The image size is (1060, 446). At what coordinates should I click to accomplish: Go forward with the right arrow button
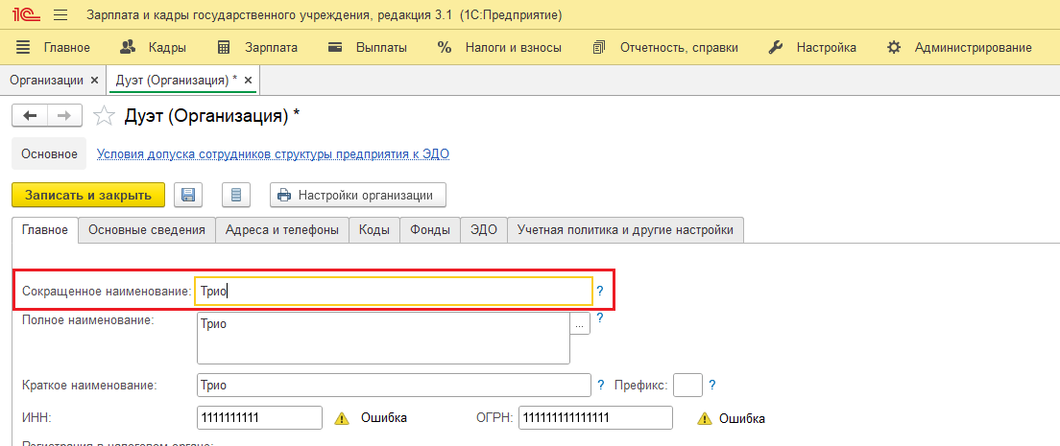pyautogui.click(x=65, y=116)
